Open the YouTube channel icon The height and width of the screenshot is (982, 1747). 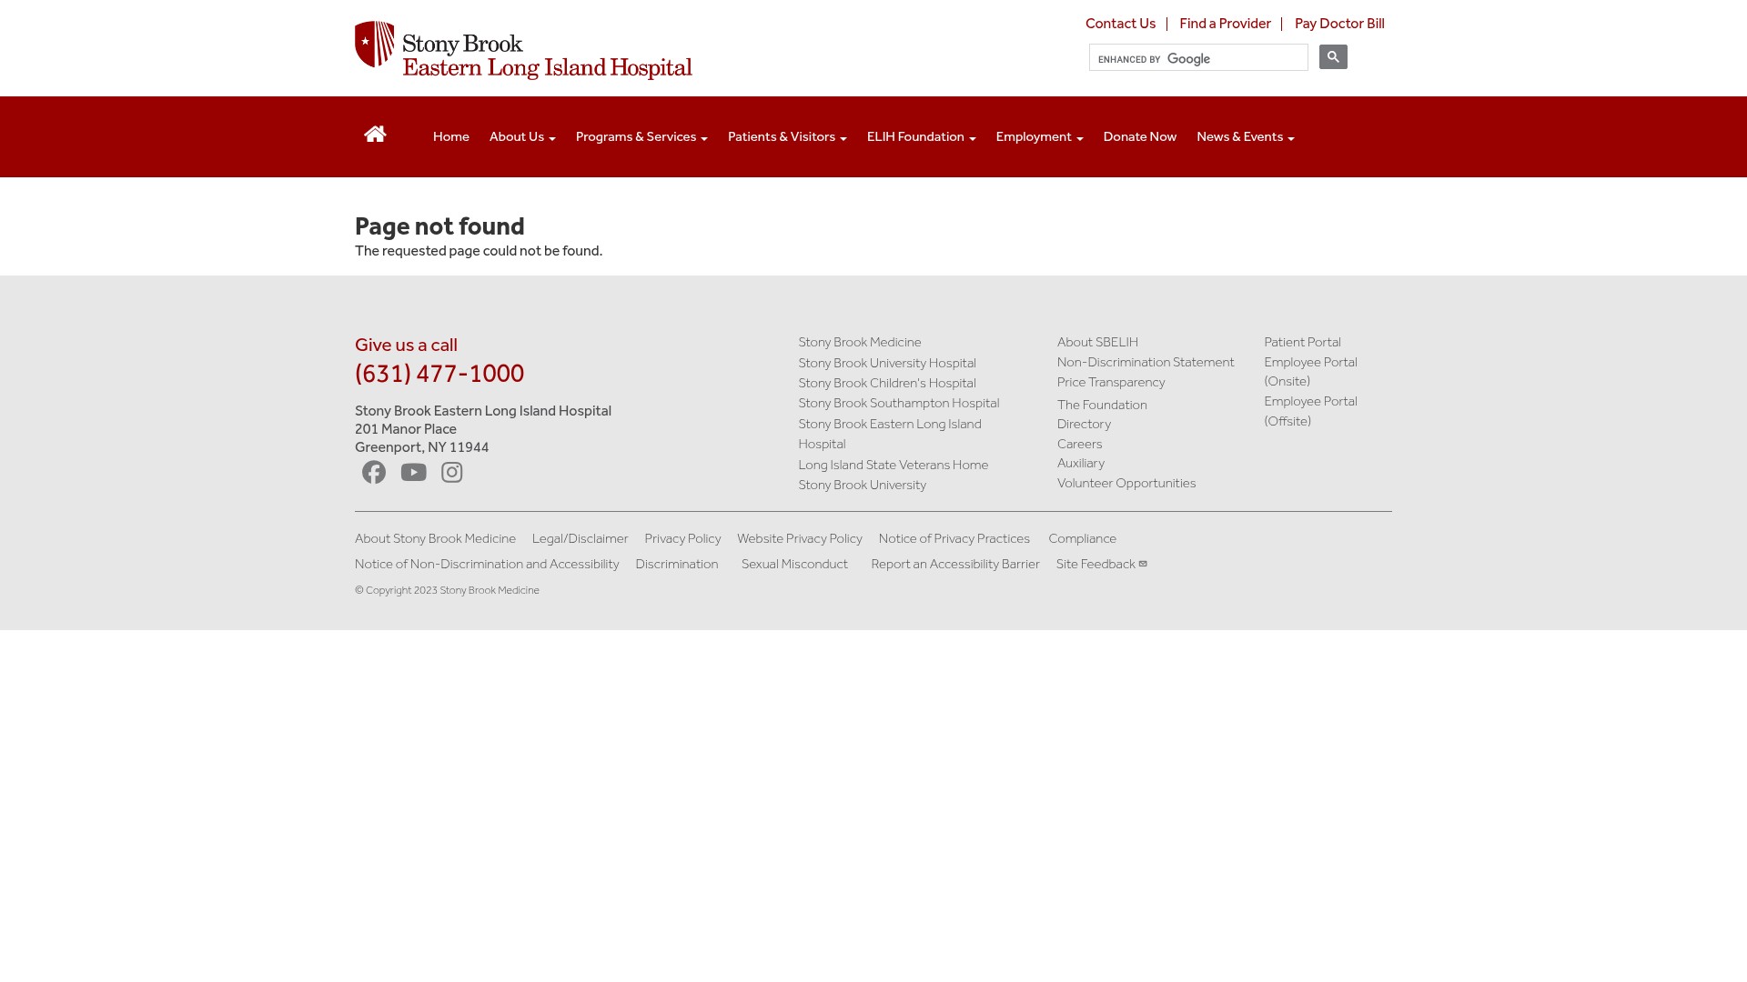414,472
